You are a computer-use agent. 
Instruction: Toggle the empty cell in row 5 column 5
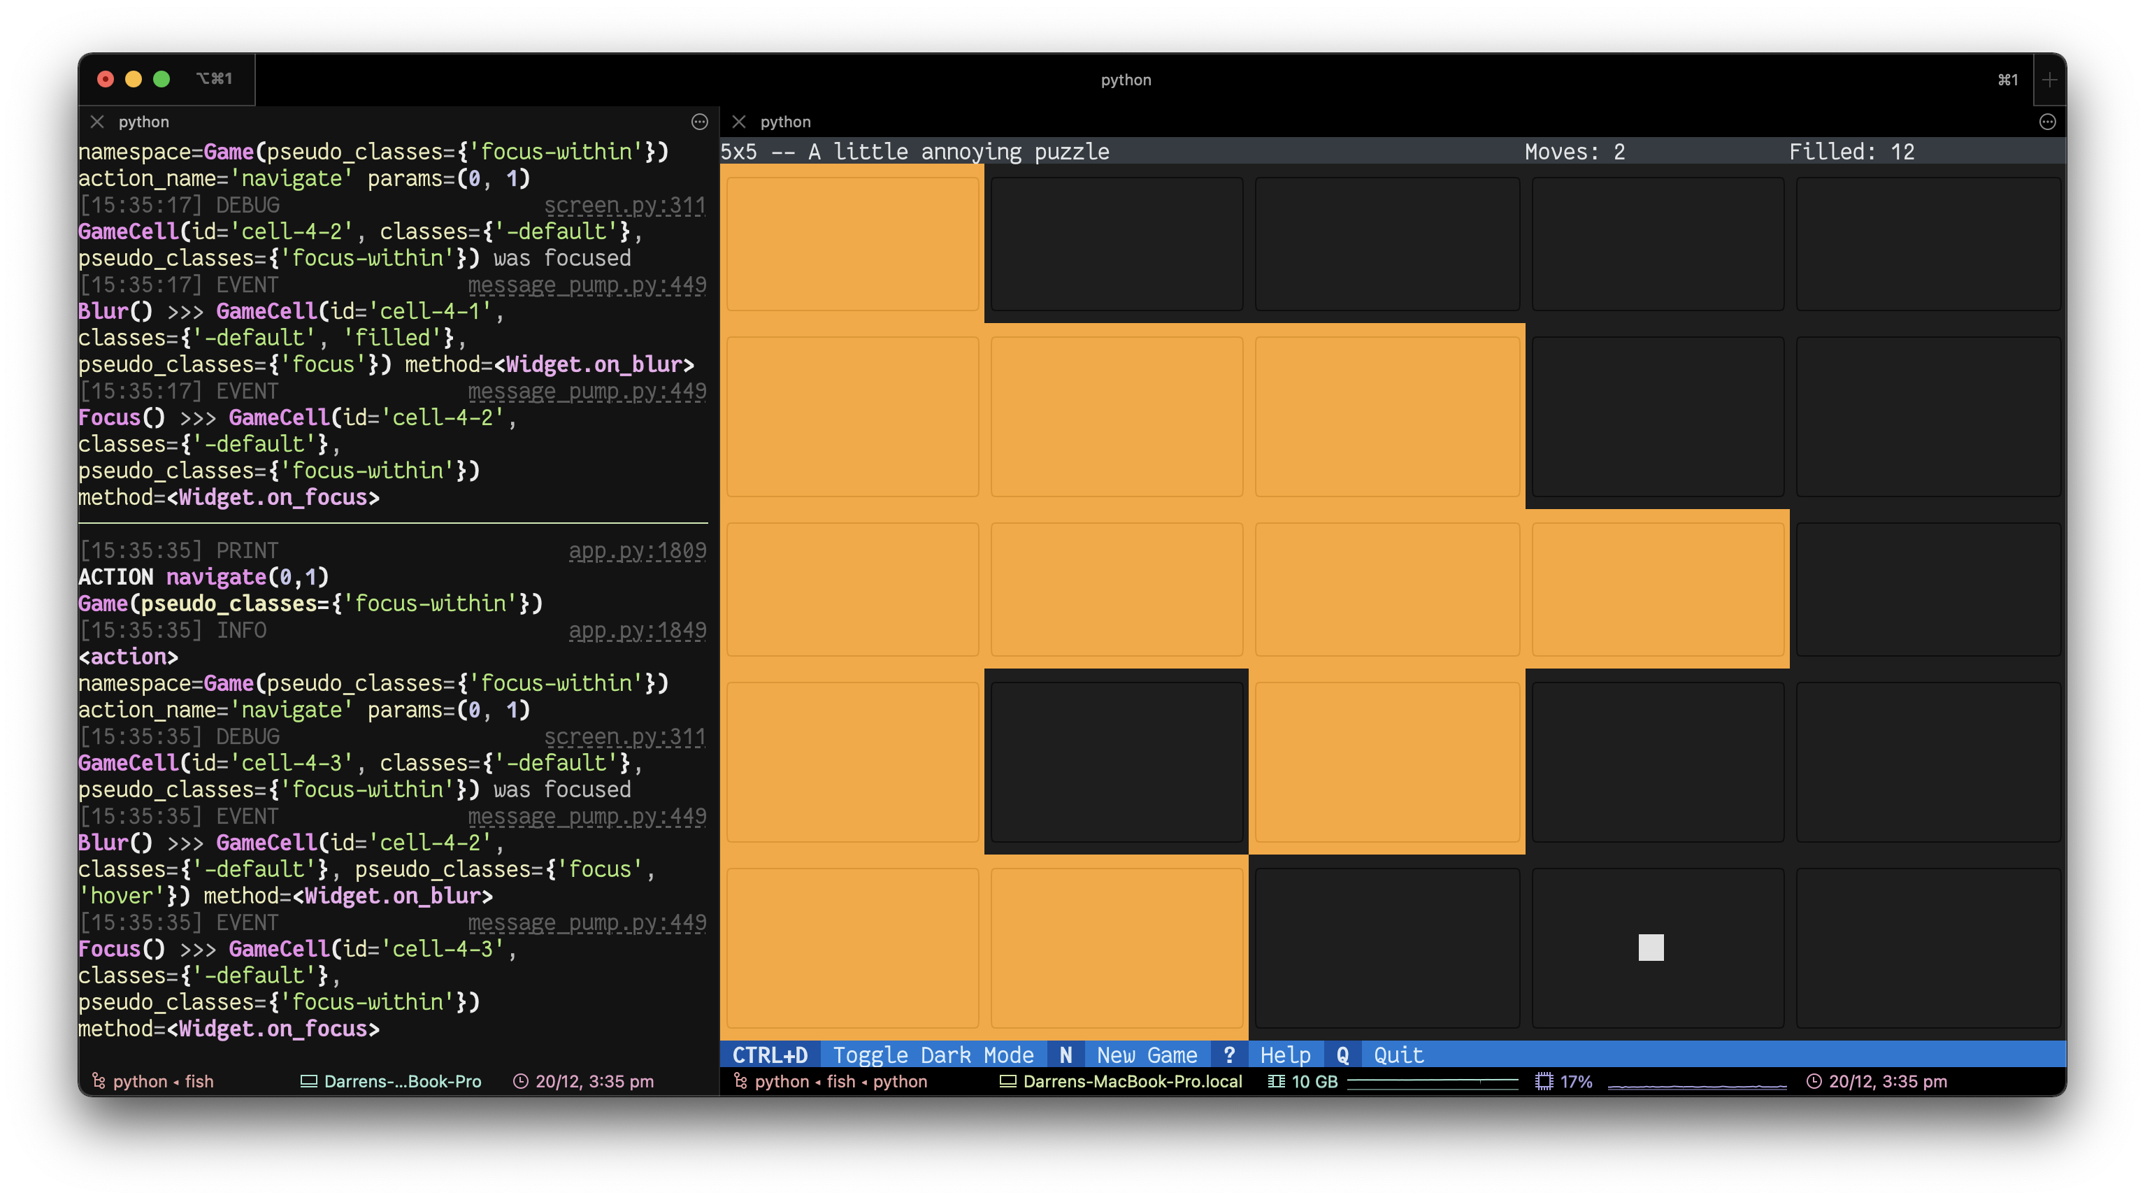pos(1928,948)
